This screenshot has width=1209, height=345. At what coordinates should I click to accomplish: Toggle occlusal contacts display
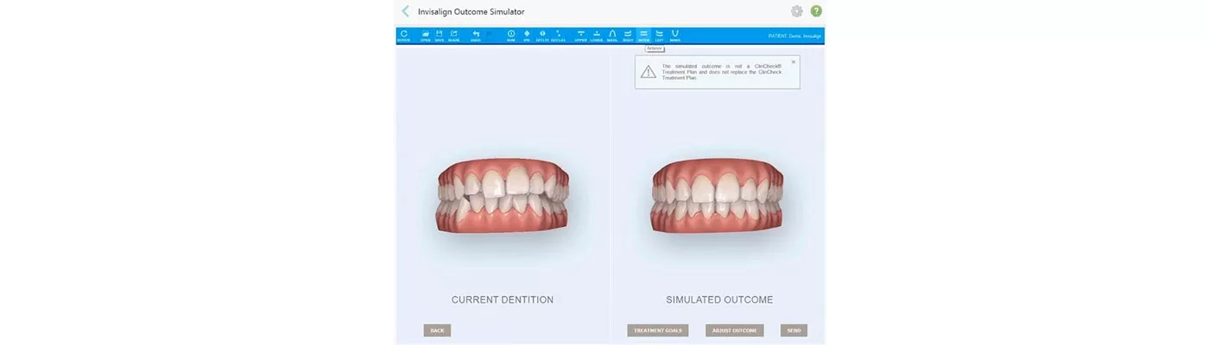pyautogui.click(x=558, y=35)
